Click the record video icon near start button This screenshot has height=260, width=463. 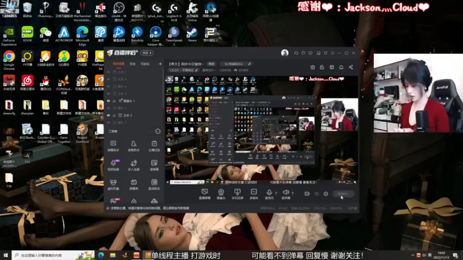(307, 194)
